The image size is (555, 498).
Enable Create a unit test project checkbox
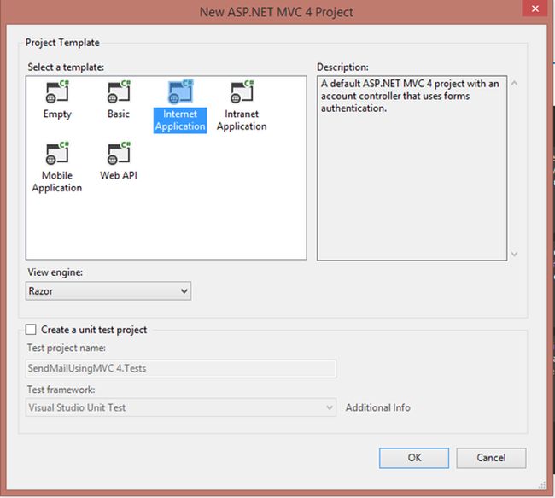click(x=31, y=330)
